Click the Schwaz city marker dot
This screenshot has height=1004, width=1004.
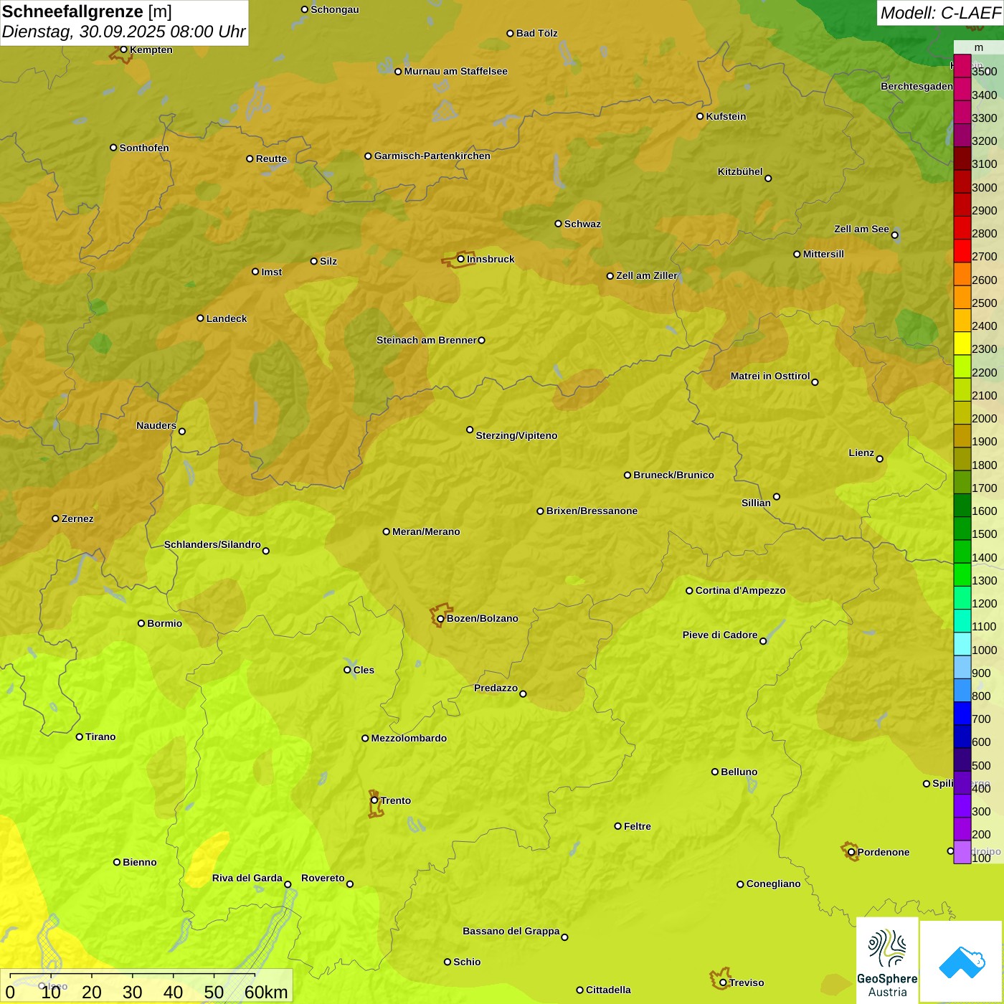click(x=558, y=223)
